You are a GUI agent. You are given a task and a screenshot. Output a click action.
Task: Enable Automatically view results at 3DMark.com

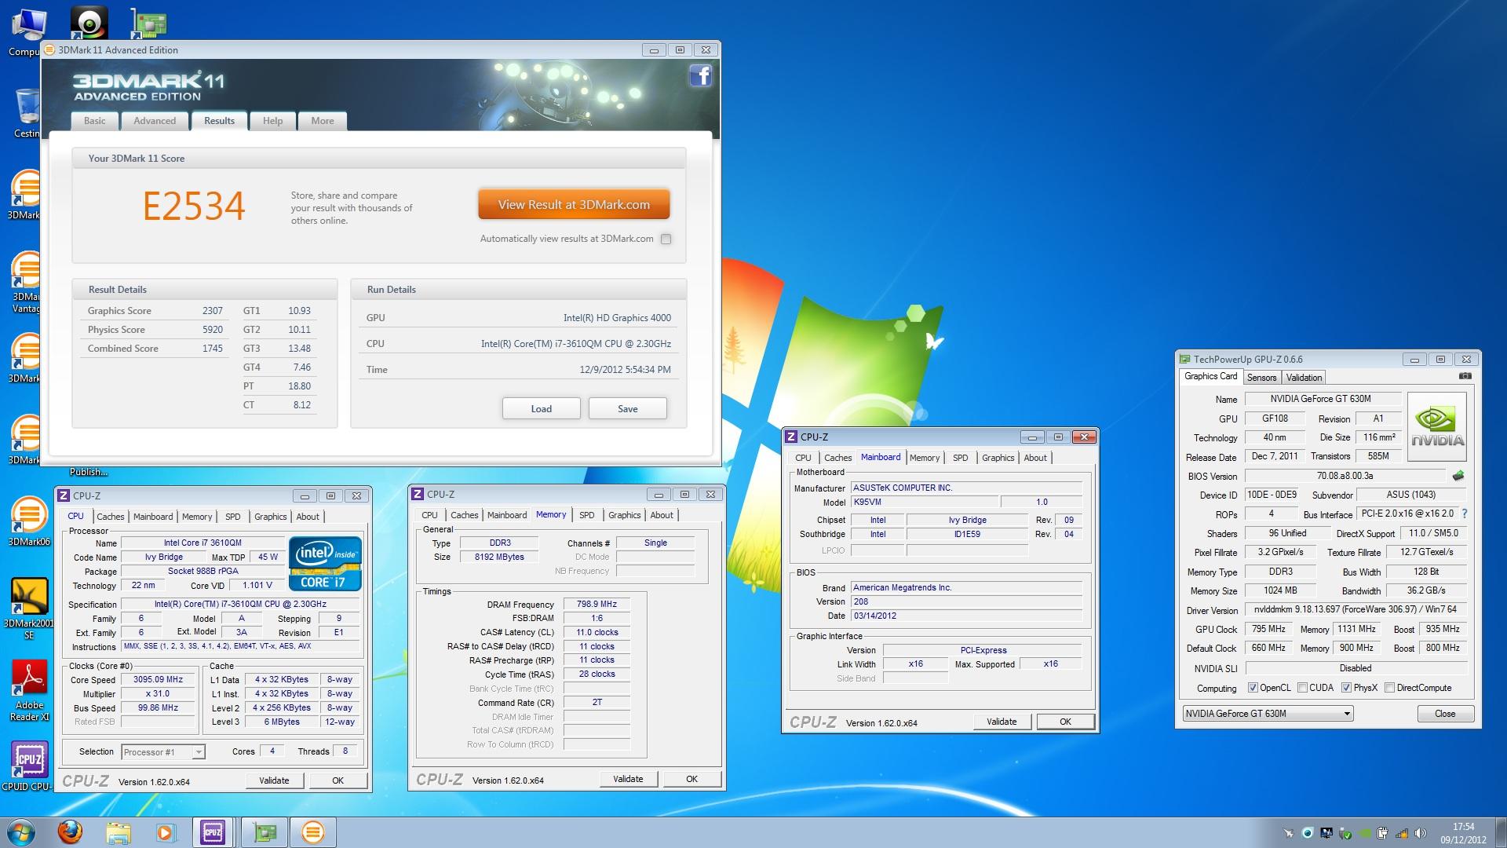666,239
